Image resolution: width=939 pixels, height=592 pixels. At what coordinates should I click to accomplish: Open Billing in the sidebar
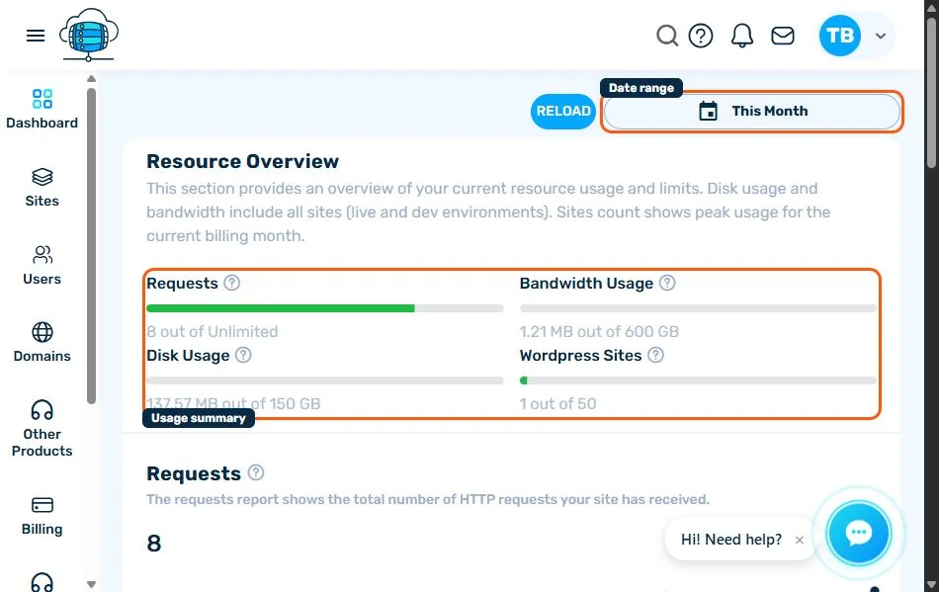(42, 516)
